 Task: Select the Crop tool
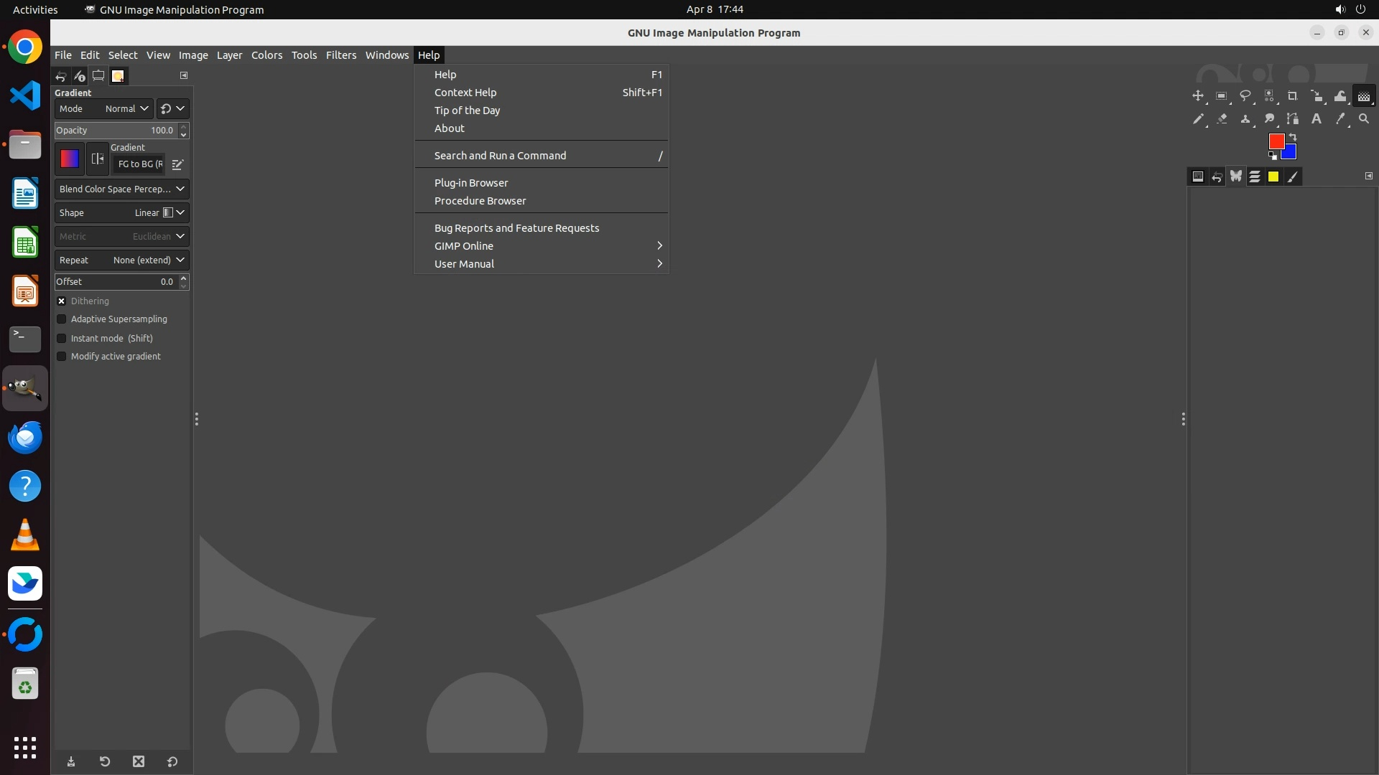point(1293,96)
